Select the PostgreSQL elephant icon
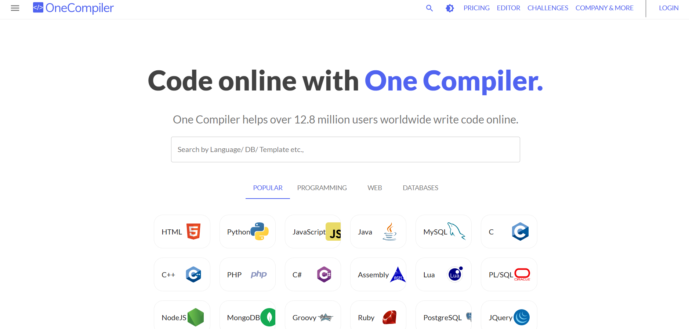The image size is (689, 329). tap(469, 317)
